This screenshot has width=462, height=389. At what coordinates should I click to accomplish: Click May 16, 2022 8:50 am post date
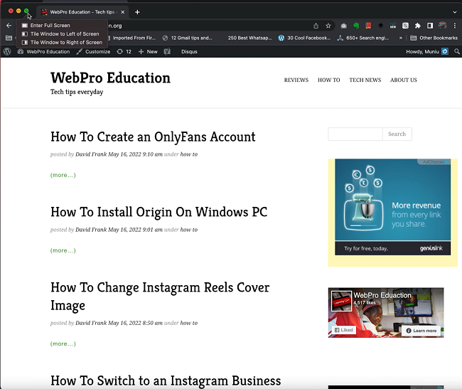click(135, 323)
